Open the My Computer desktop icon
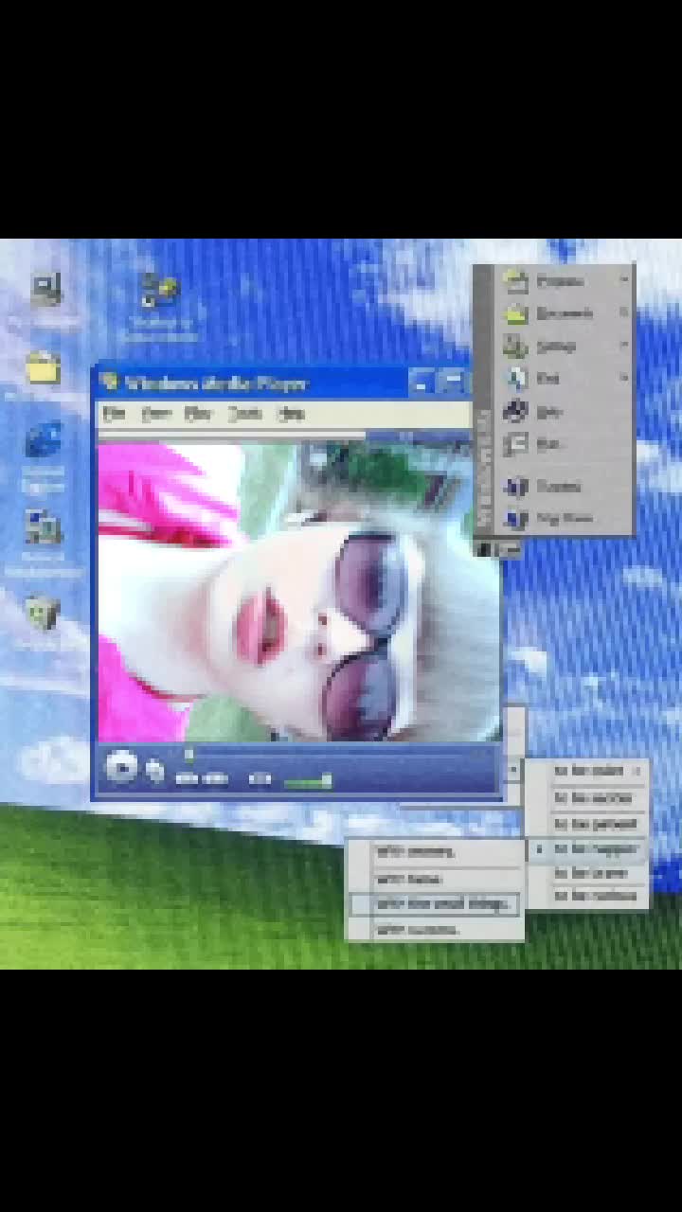Image resolution: width=682 pixels, height=1212 pixels. point(45,290)
